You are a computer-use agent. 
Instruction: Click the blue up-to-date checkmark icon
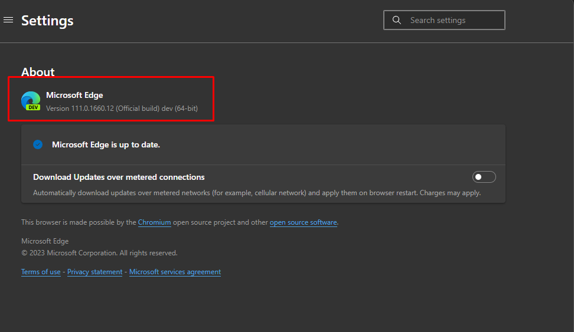[x=38, y=145]
